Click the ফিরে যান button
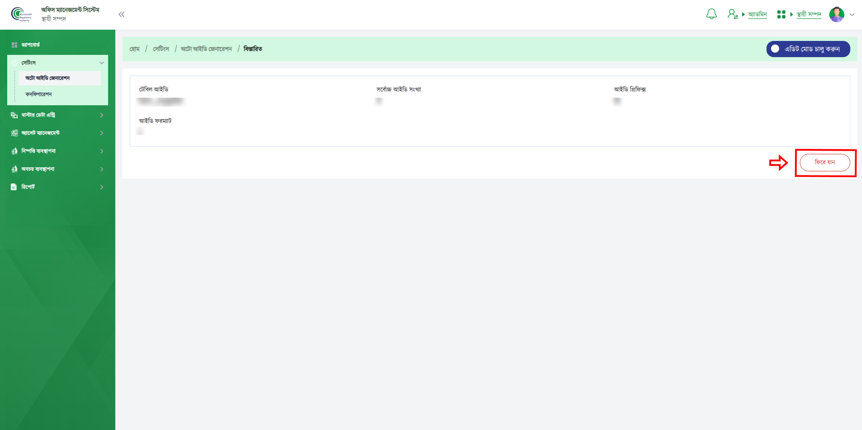The image size is (862, 430). click(825, 162)
